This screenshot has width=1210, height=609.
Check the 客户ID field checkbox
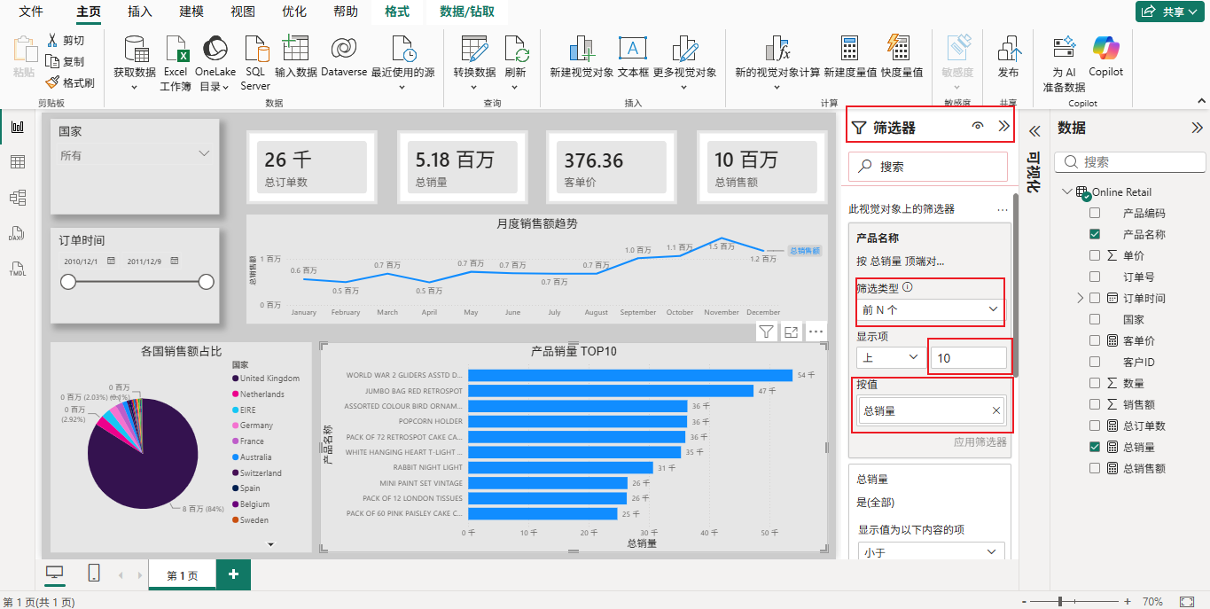pos(1095,362)
